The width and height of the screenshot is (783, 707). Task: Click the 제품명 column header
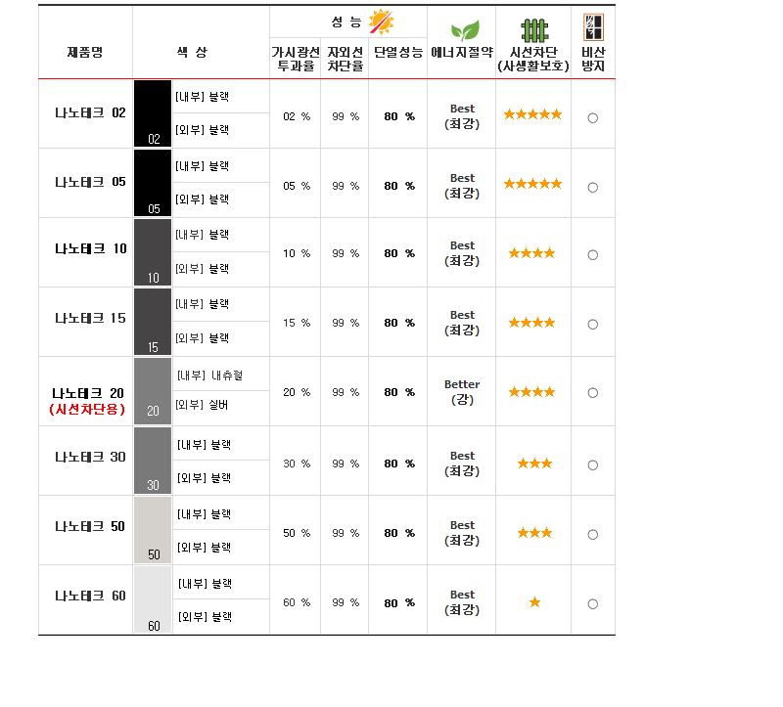(85, 52)
